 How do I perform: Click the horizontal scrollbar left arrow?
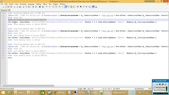click(1, 85)
